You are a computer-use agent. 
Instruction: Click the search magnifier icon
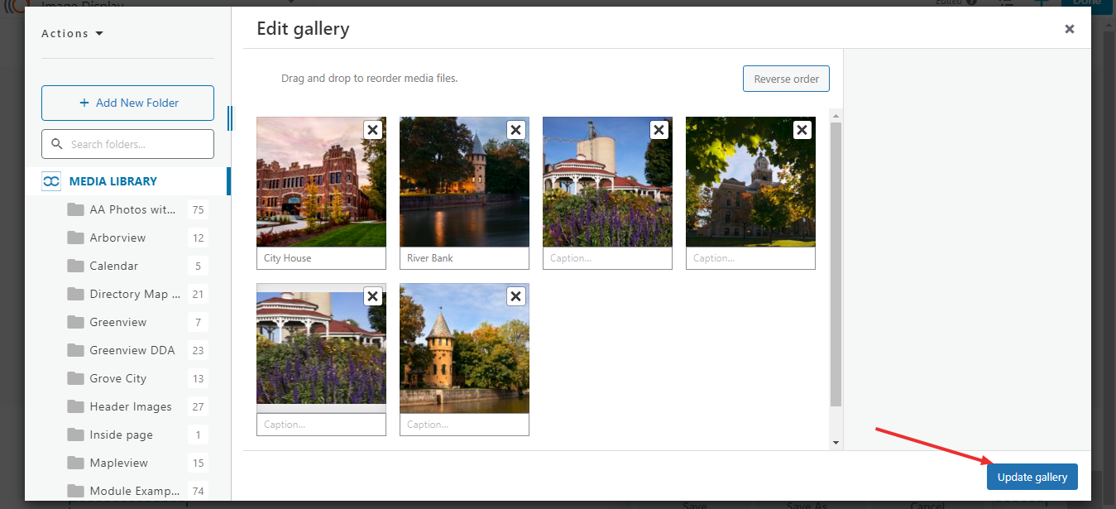(x=57, y=144)
